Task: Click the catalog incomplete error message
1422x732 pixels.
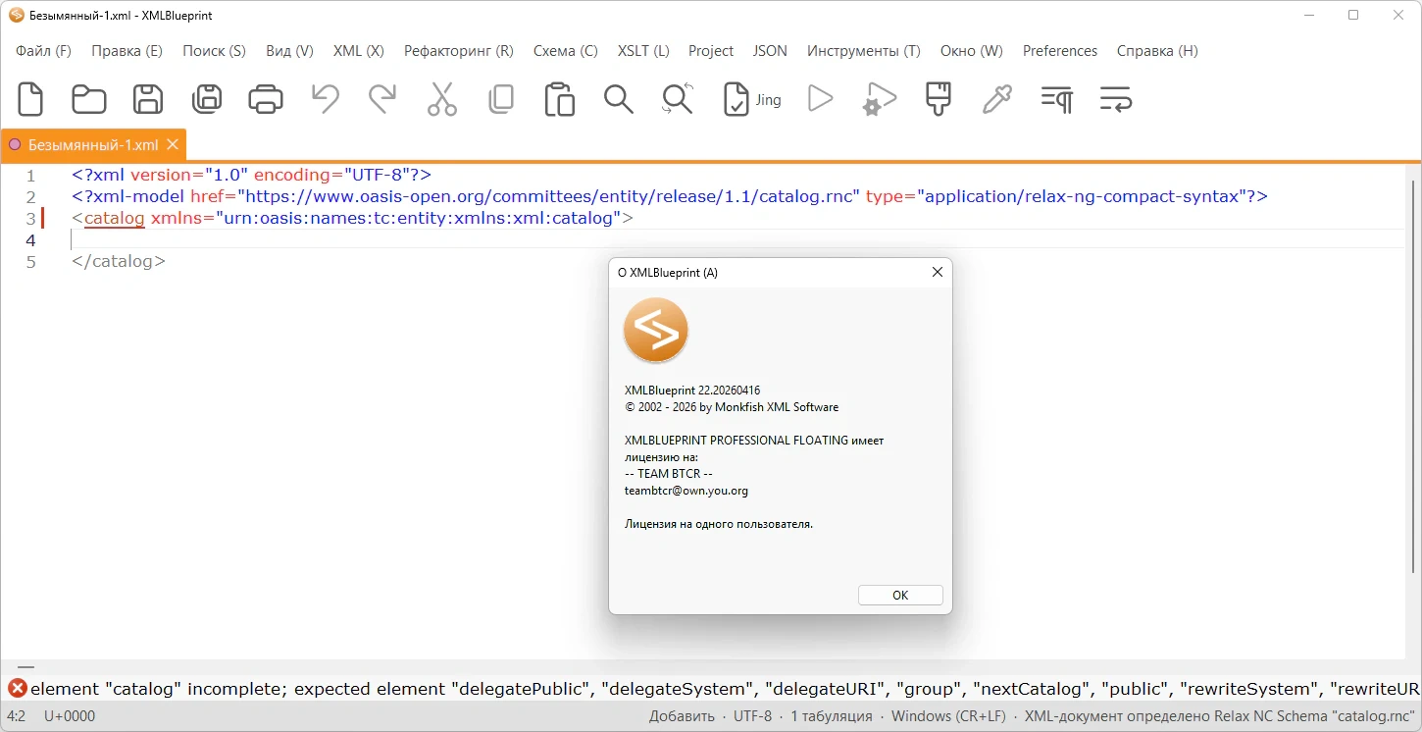Action: tap(725, 689)
